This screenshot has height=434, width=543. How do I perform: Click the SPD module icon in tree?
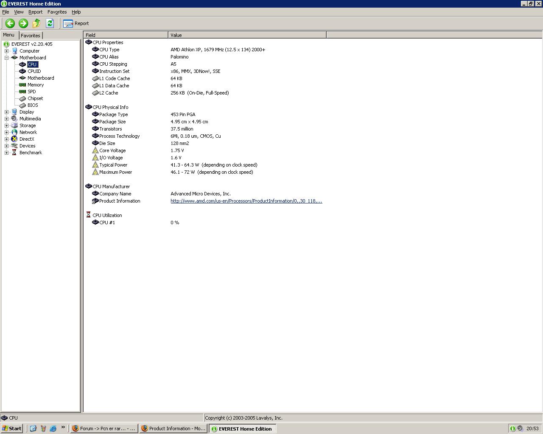click(22, 92)
